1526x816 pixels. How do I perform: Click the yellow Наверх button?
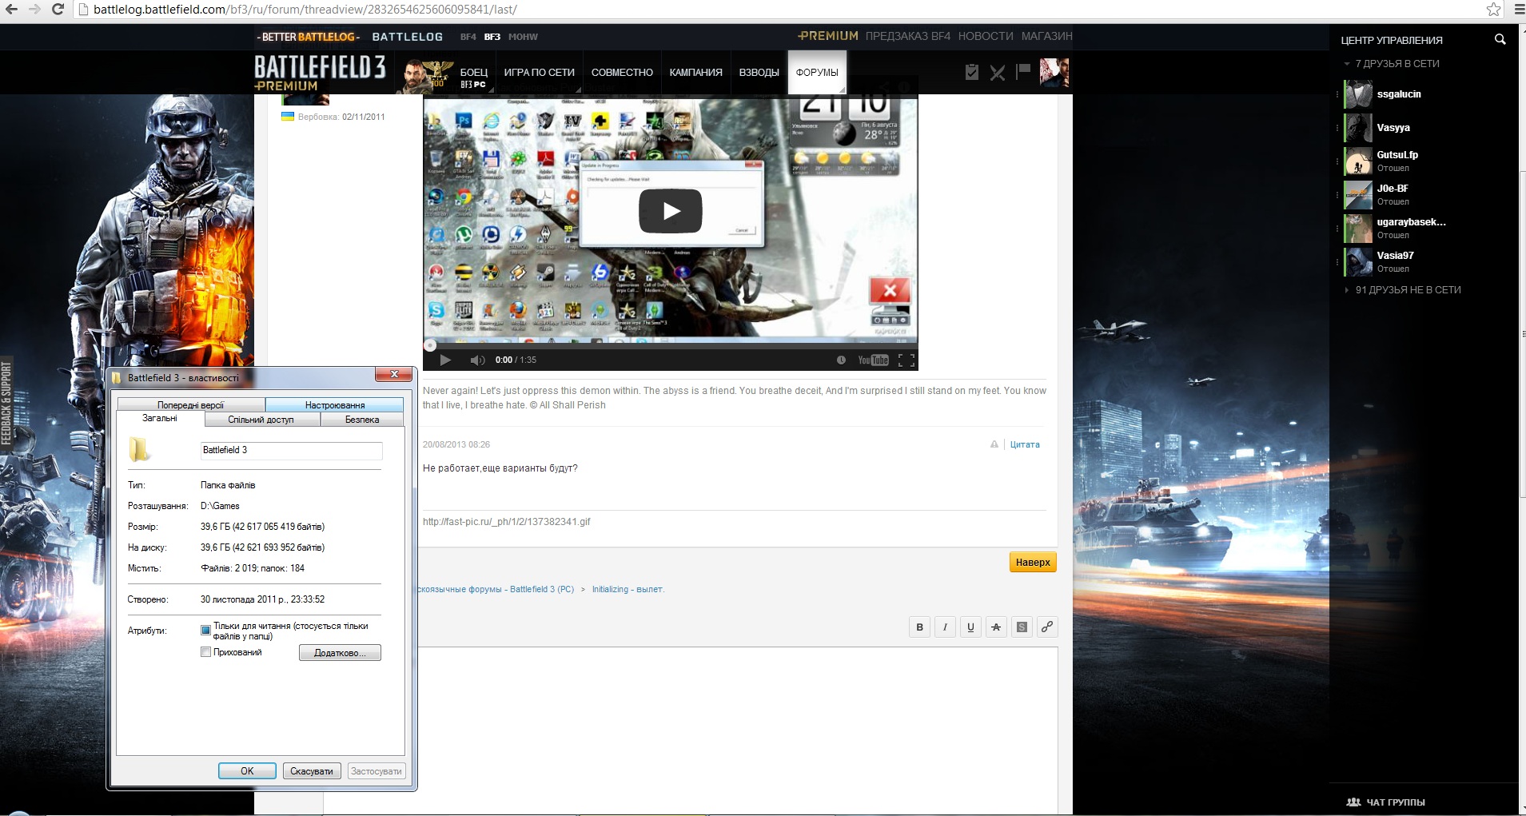pyautogui.click(x=1033, y=563)
